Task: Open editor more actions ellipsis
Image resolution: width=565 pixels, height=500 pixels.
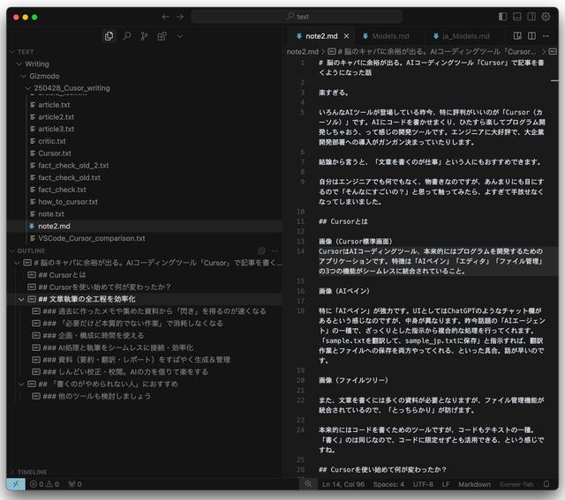Action: point(546,36)
